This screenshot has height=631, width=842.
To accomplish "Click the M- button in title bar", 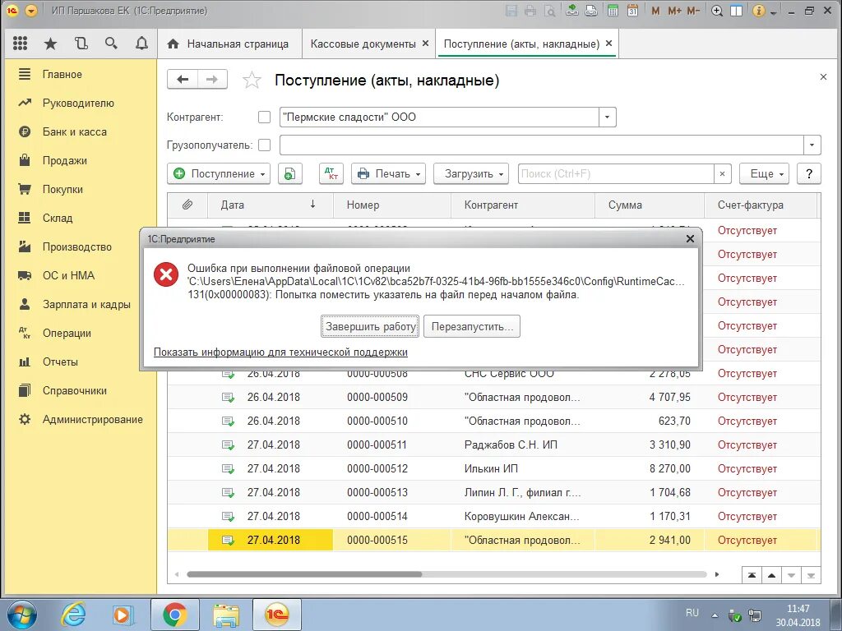I will click(693, 10).
